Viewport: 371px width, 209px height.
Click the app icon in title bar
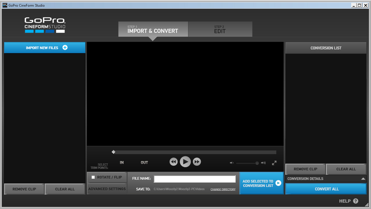[x=5, y=5]
